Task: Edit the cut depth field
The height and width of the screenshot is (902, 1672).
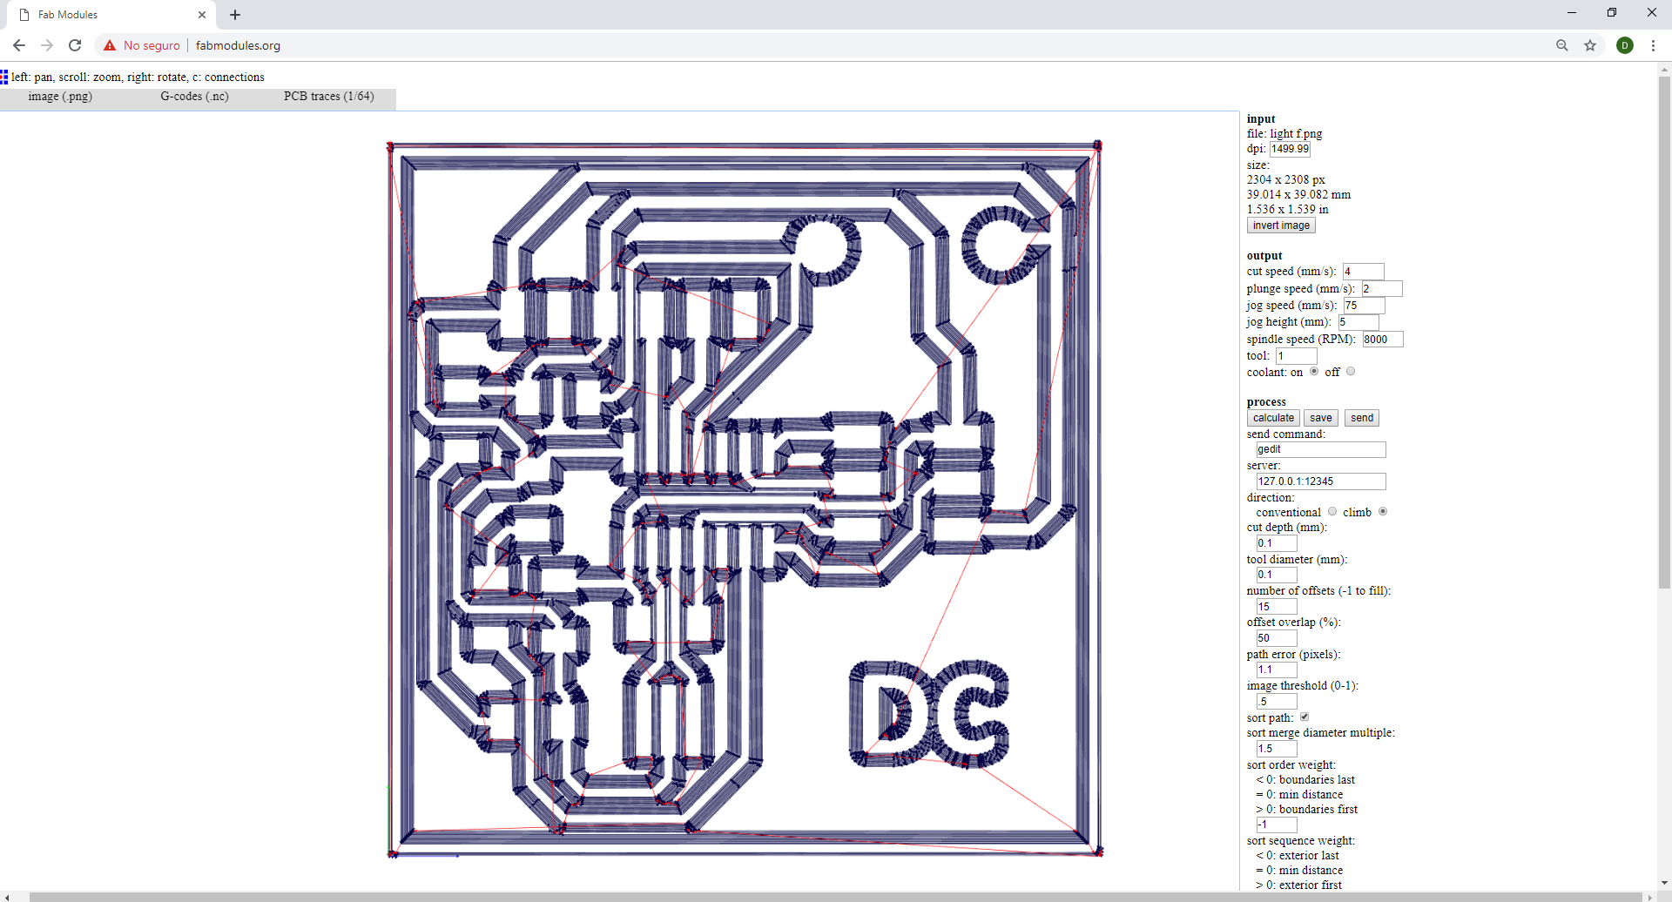Action: [1277, 543]
